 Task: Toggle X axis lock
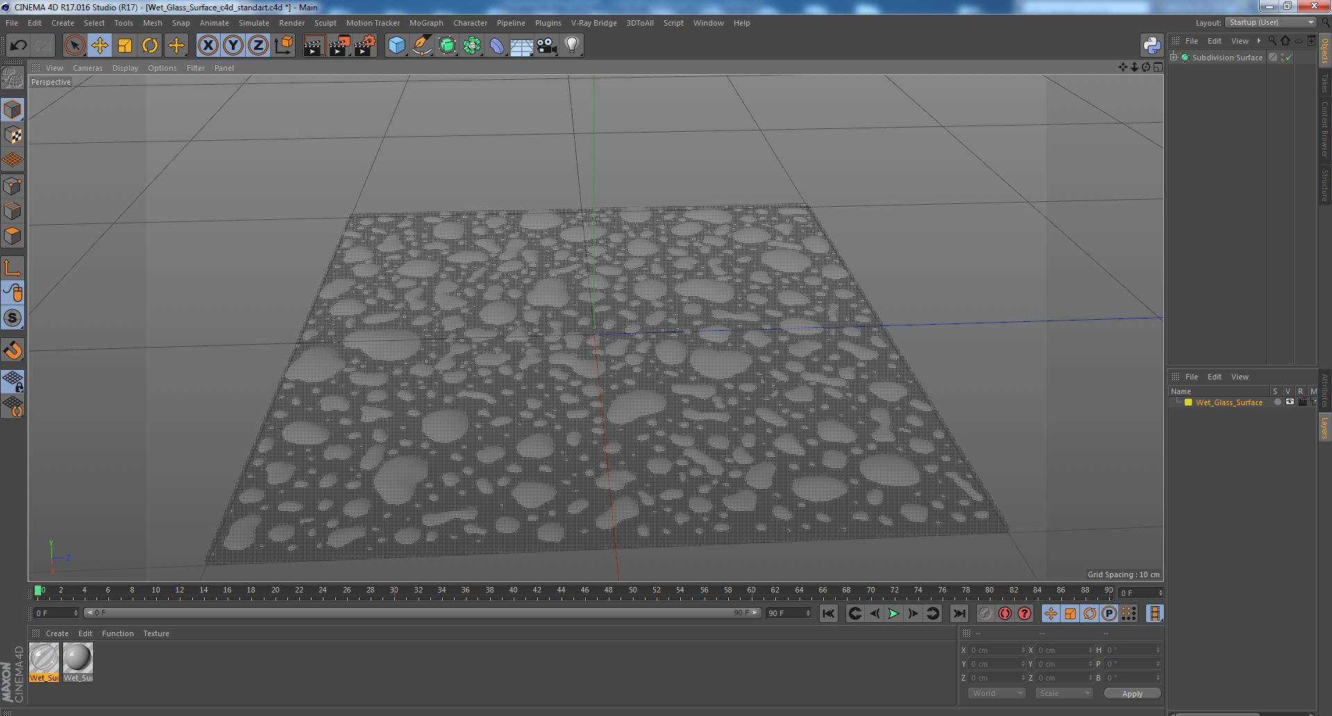pyautogui.click(x=208, y=46)
